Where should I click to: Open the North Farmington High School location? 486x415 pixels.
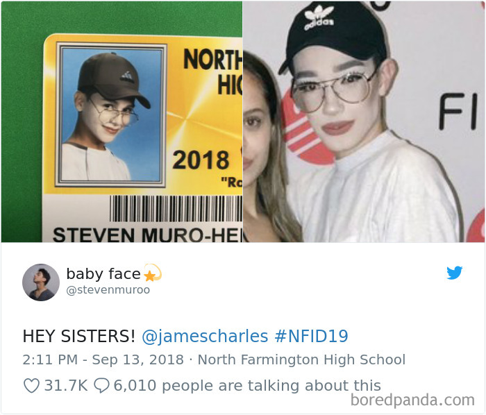(x=301, y=360)
